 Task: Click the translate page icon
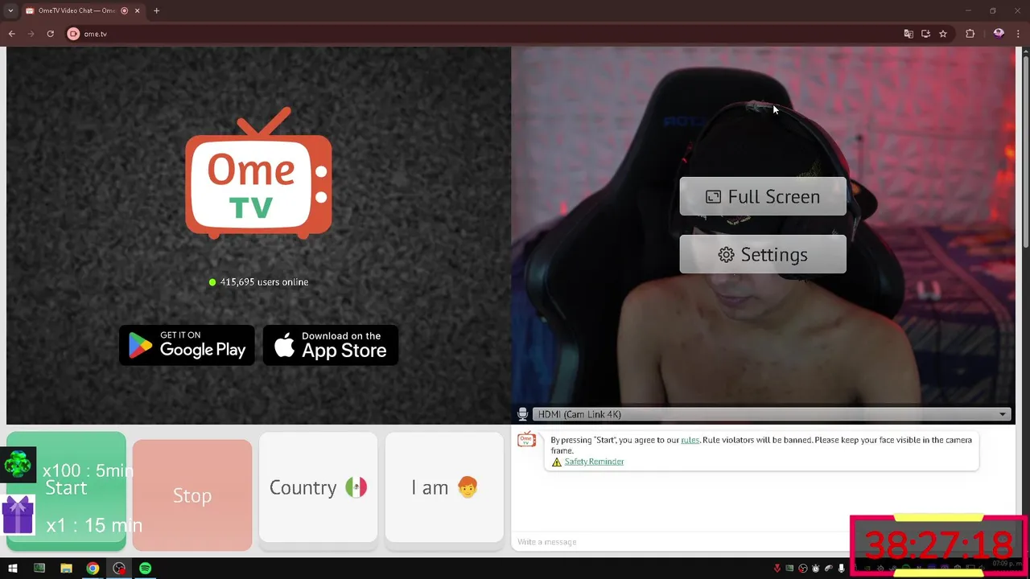tap(908, 34)
